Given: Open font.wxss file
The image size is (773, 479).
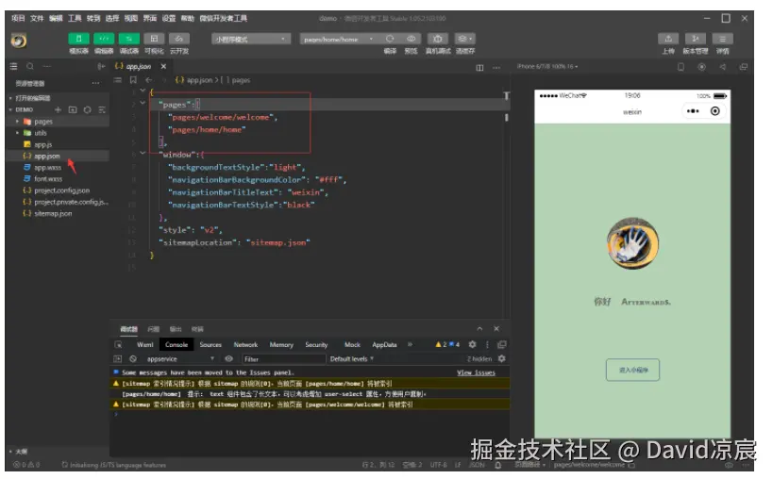Looking at the screenshot, I should click(x=48, y=179).
